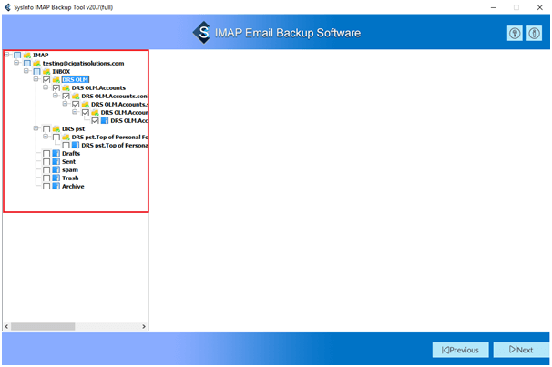Screen dimensions: 552x367
Task: Check the Sent checkbox
Action: [x=46, y=161]
